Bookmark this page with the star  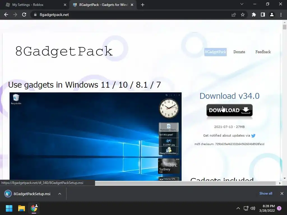pos(243,15)
